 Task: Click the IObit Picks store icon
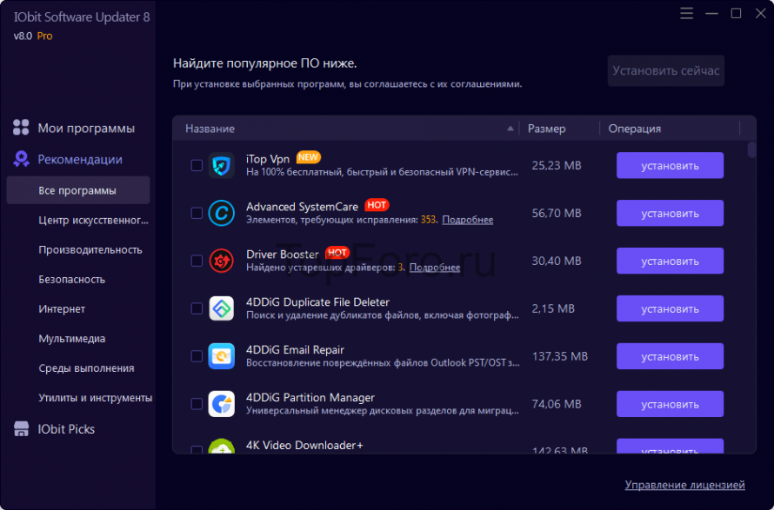21,428
